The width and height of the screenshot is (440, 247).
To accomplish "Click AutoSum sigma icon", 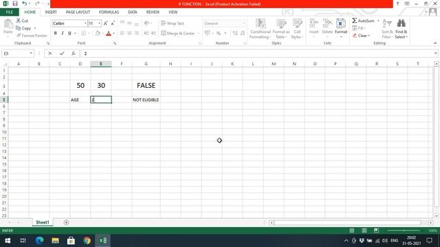I will point(355,21).
